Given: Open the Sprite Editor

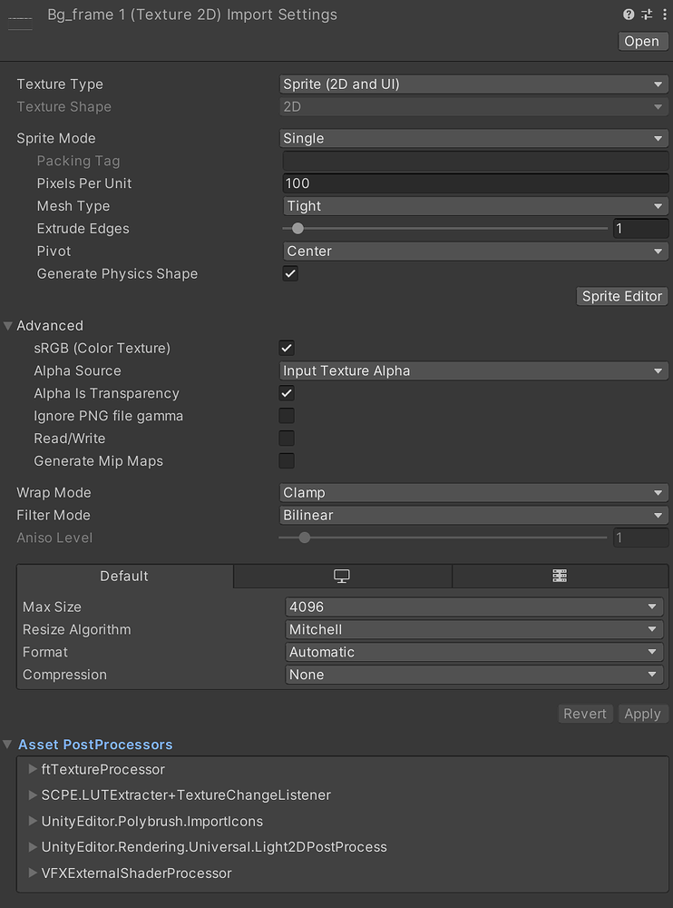Looking at the screenshot, I should point(621,296).
